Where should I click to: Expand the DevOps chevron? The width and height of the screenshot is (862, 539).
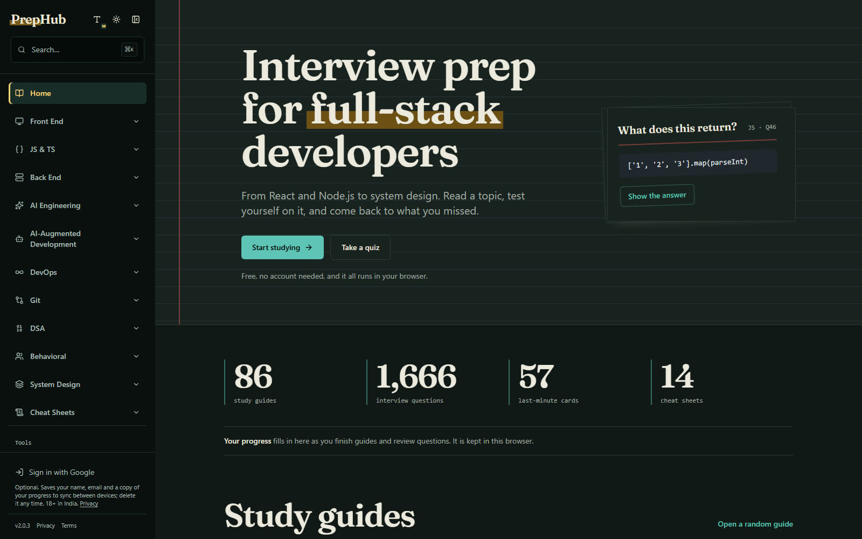coord(136,272)
